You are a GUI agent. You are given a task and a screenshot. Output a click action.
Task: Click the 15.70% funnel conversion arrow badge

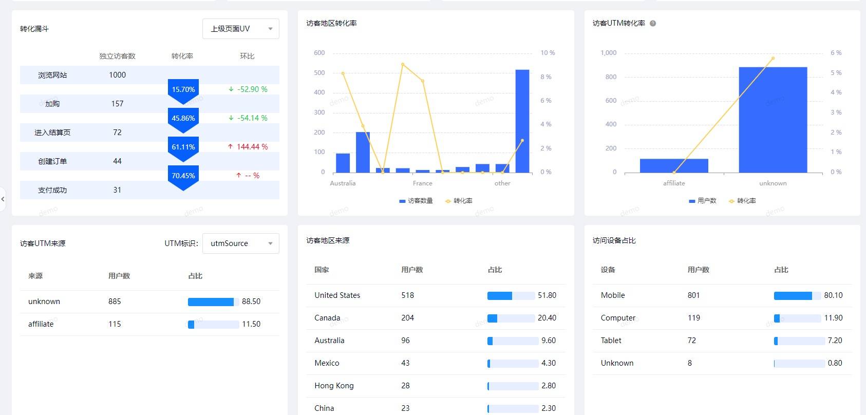183,90
